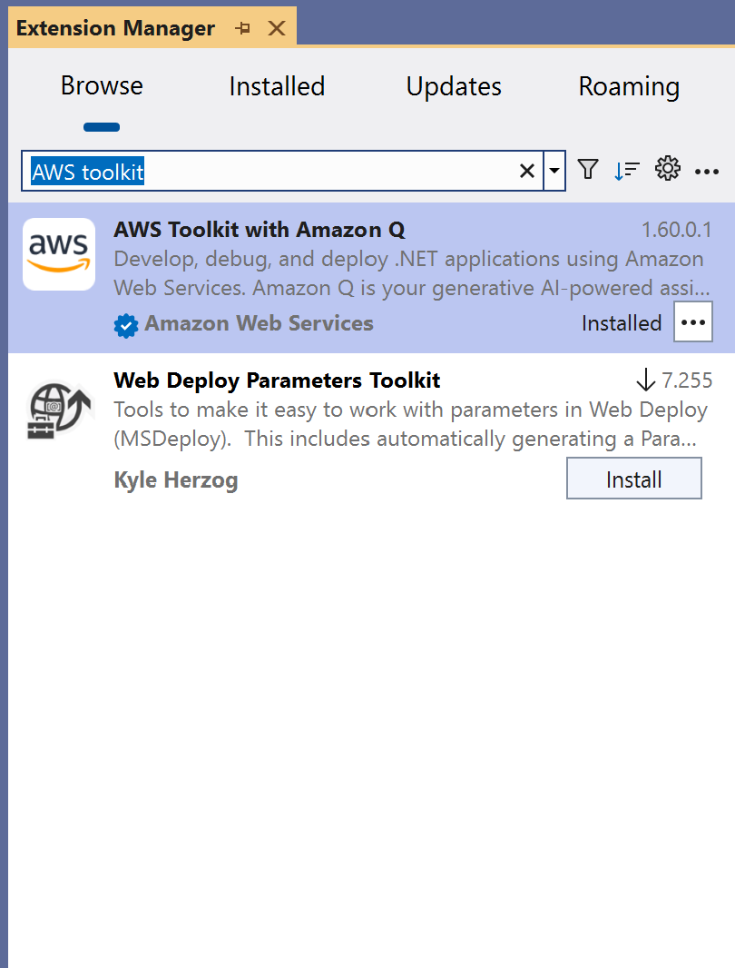Open the Installed extensions tab
The width and height of the screenshot is (735, 968).
coord(277,86)
